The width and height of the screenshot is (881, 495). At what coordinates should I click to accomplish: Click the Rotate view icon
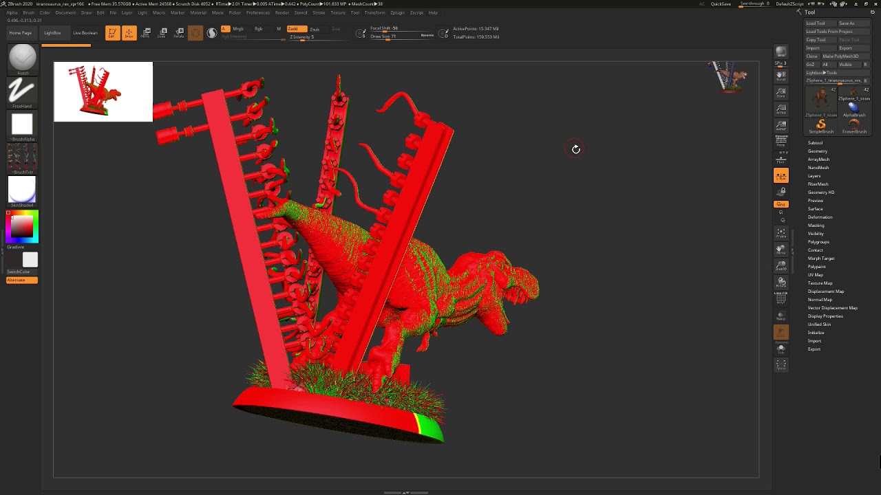781,283
